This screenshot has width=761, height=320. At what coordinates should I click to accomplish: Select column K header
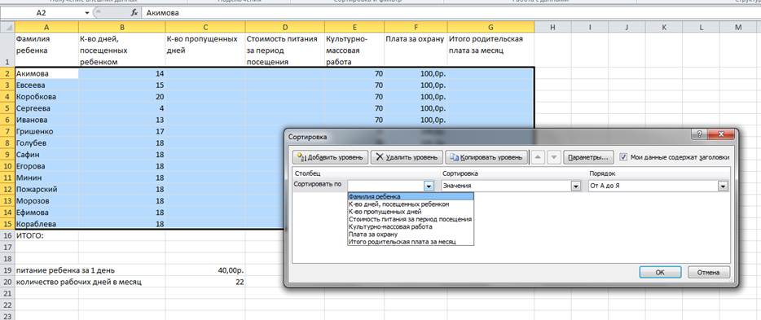click(664, 28)
